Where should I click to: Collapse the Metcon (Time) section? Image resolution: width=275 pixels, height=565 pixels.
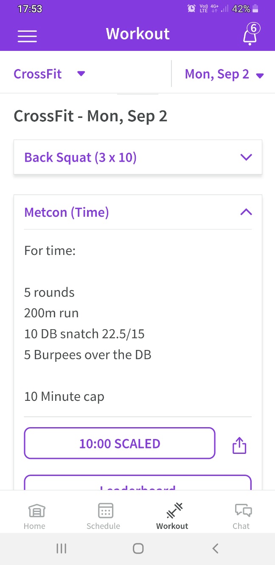(x=246, y=212)
